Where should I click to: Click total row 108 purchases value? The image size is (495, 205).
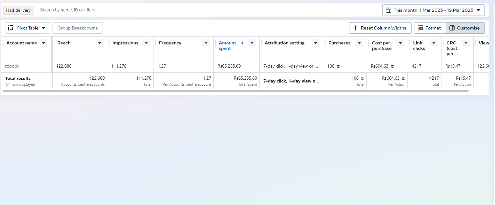355,78
